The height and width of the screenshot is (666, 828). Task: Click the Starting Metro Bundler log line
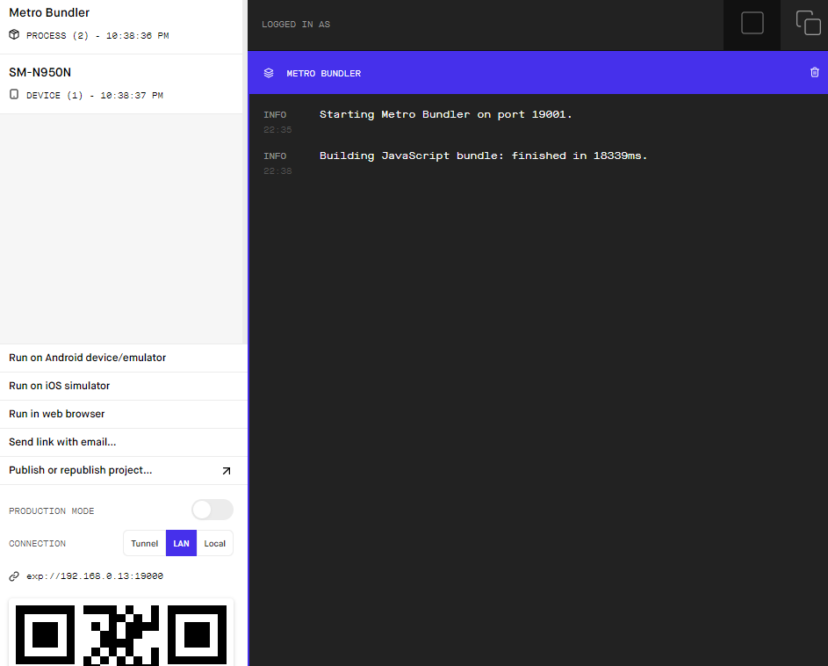click(446, 115)
